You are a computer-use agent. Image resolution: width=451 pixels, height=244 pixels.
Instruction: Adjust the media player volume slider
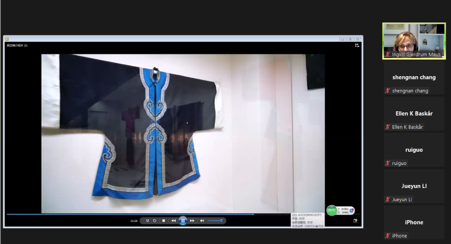(x=215, y=221)
